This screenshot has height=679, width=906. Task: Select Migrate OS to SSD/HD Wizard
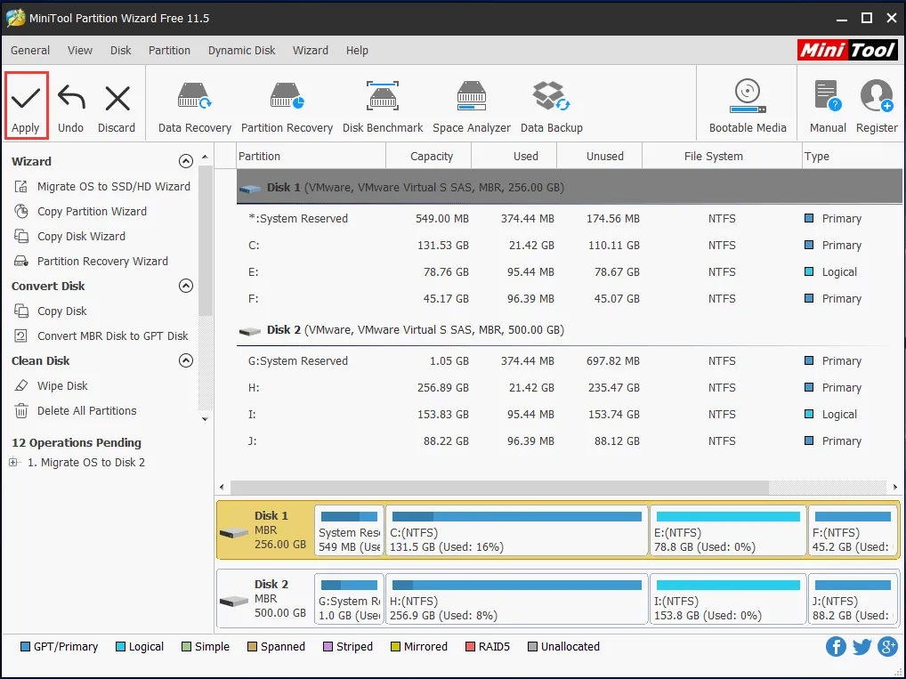point(113,187)
